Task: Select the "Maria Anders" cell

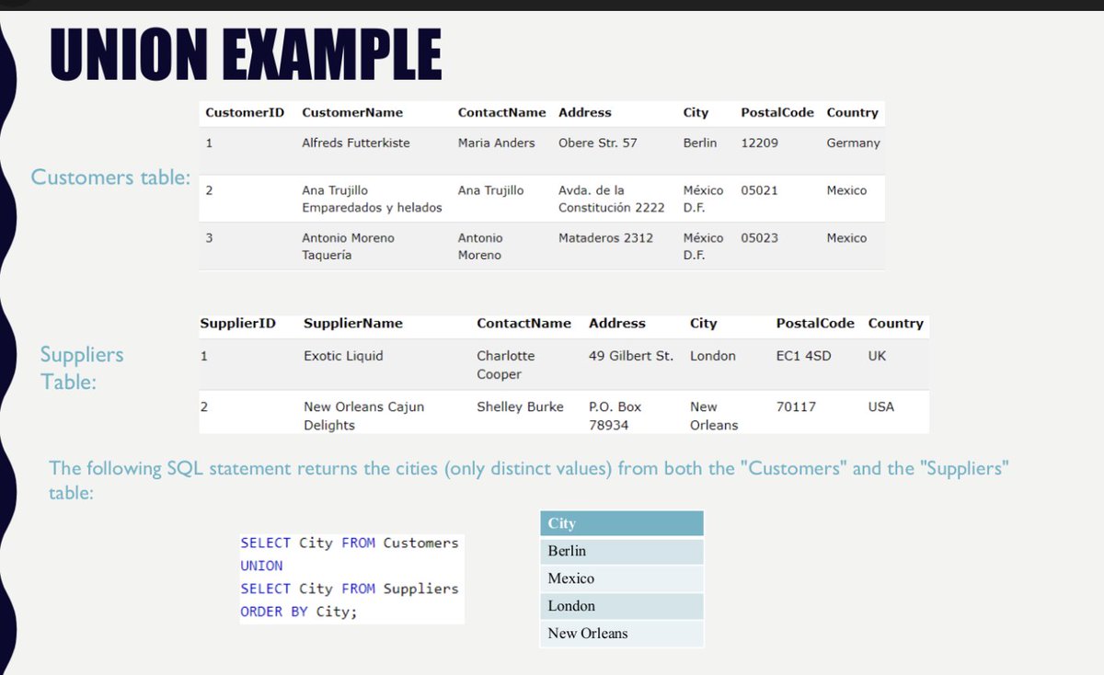Action: pos(496,143)
